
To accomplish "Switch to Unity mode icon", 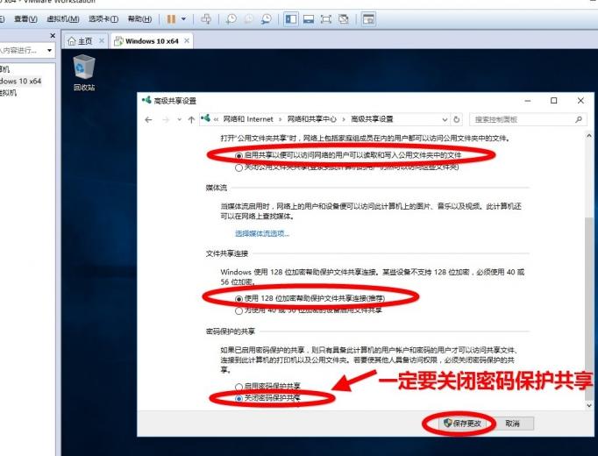I will tap(344, 18).
